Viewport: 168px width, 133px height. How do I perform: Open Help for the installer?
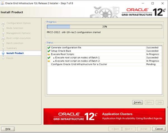click(8, 129)
